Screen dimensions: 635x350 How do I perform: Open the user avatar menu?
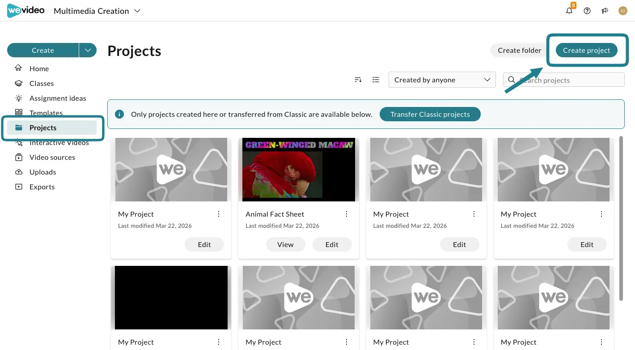coord(622,11)
